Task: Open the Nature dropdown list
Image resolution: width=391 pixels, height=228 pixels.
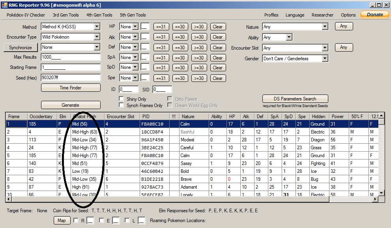Action: coord(325,27)
